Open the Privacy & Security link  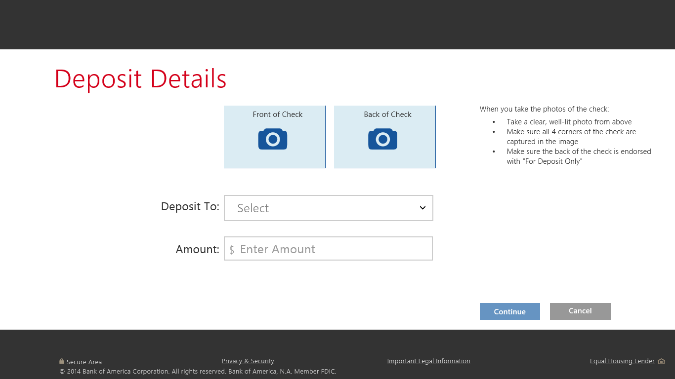click(x=248, y=361)
